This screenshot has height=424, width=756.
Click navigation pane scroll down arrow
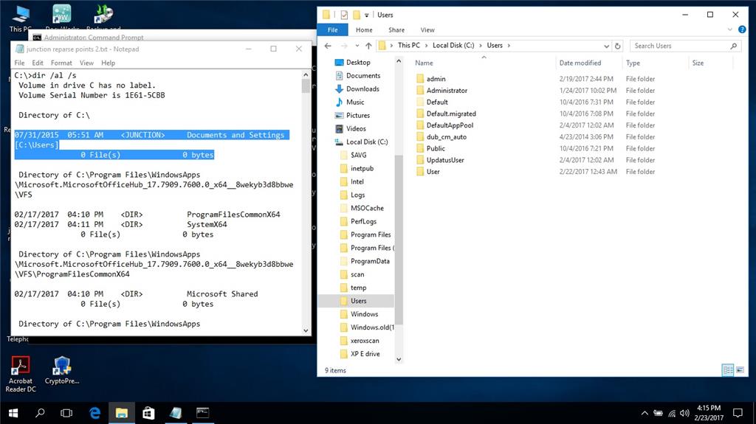pos(399,359)
